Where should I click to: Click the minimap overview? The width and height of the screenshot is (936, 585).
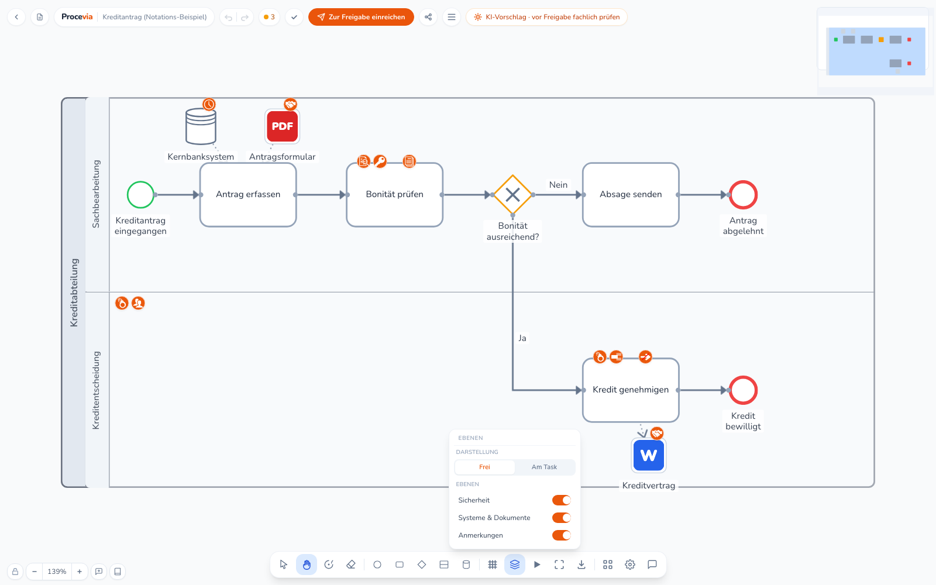click(875, 51)
